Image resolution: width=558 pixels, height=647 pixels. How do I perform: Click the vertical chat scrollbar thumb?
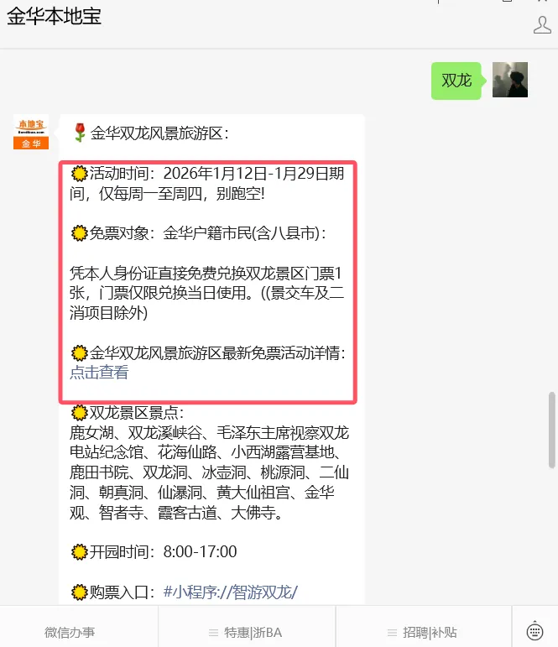click(x=552, y=430)
